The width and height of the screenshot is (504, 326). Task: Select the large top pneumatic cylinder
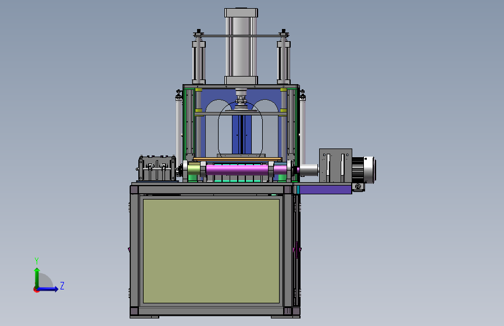click(x=241, y=46)
